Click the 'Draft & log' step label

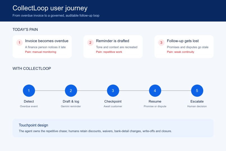click(x=71, y=102)
